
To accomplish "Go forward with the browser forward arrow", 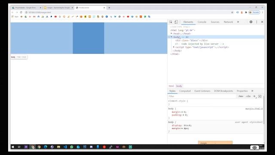I will 17,12.
